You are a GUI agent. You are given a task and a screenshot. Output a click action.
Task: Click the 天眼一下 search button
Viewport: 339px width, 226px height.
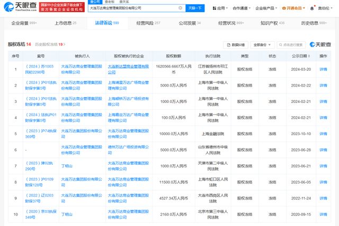pos(195,8)
